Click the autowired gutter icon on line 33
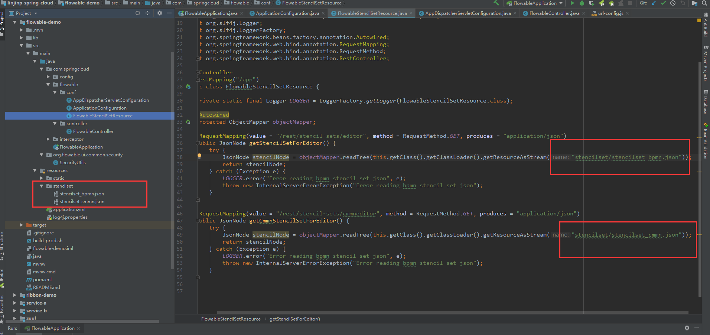710x335 pixels. [188, 122]
